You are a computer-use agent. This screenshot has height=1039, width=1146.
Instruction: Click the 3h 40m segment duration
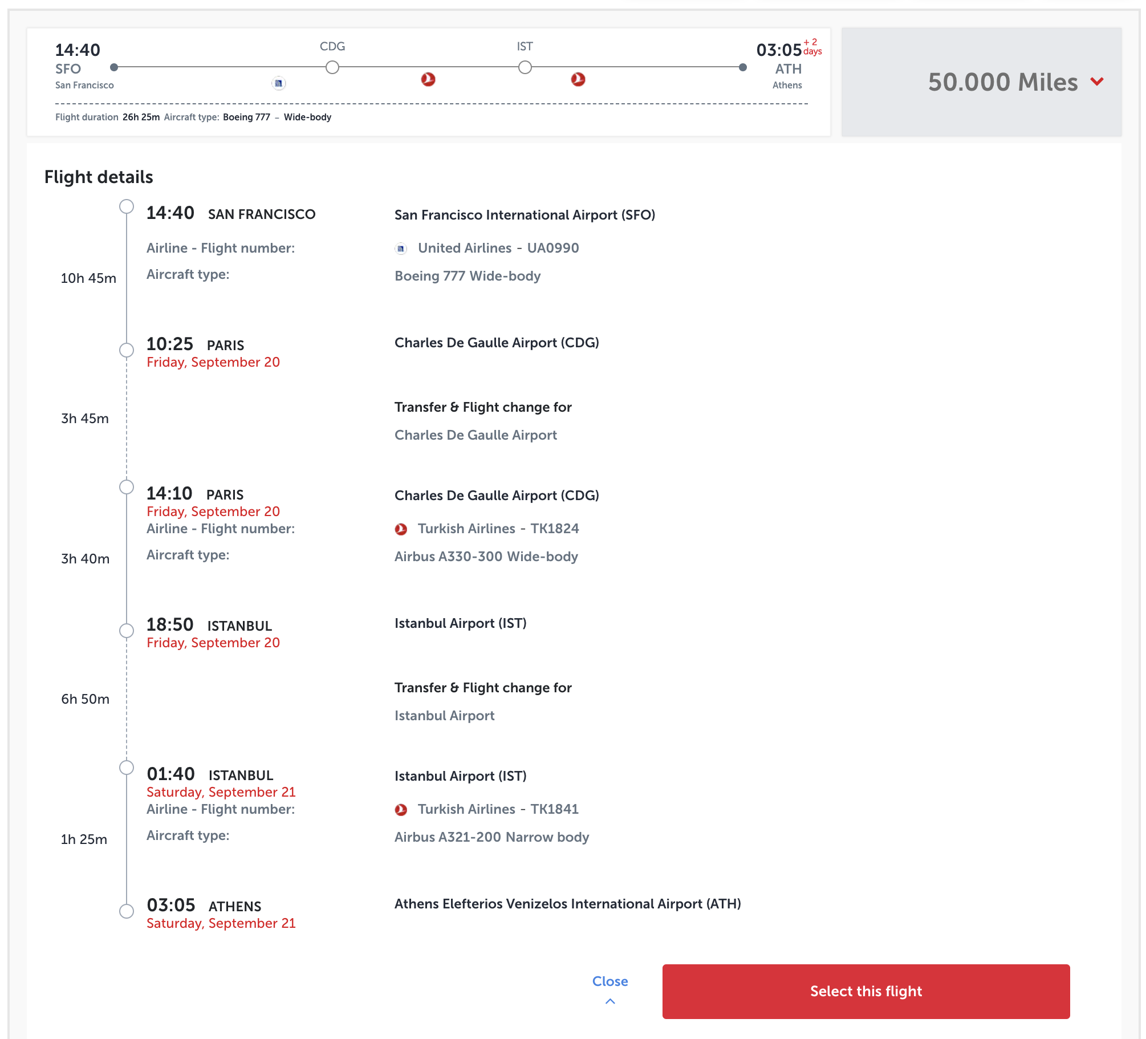click(86, 559)
